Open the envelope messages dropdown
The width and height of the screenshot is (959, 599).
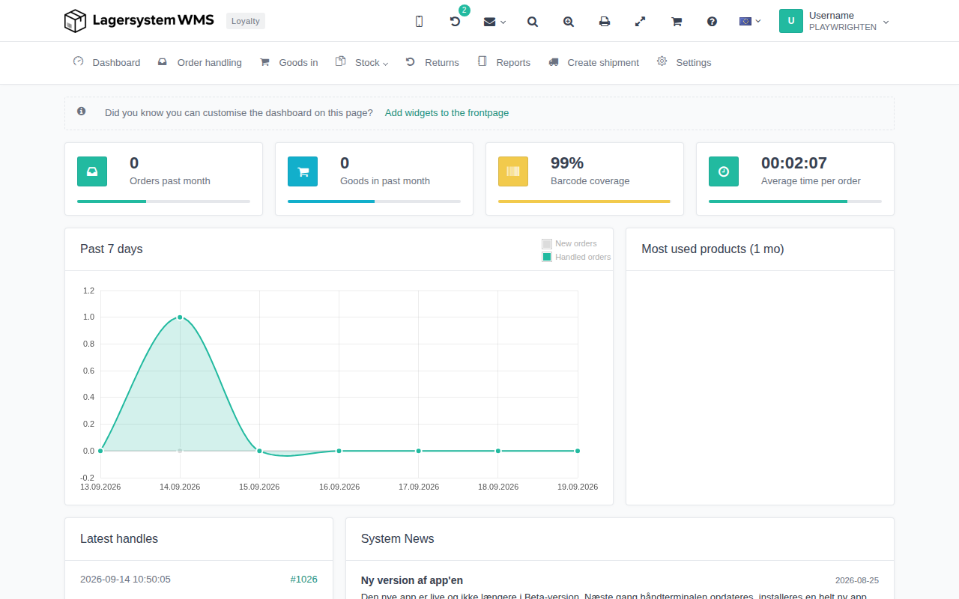pyautogui.click(x=494, y=22)
